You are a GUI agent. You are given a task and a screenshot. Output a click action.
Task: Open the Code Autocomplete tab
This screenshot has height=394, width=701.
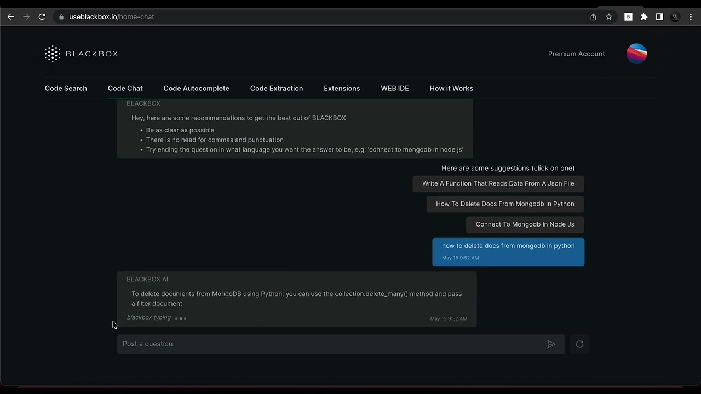196,88
